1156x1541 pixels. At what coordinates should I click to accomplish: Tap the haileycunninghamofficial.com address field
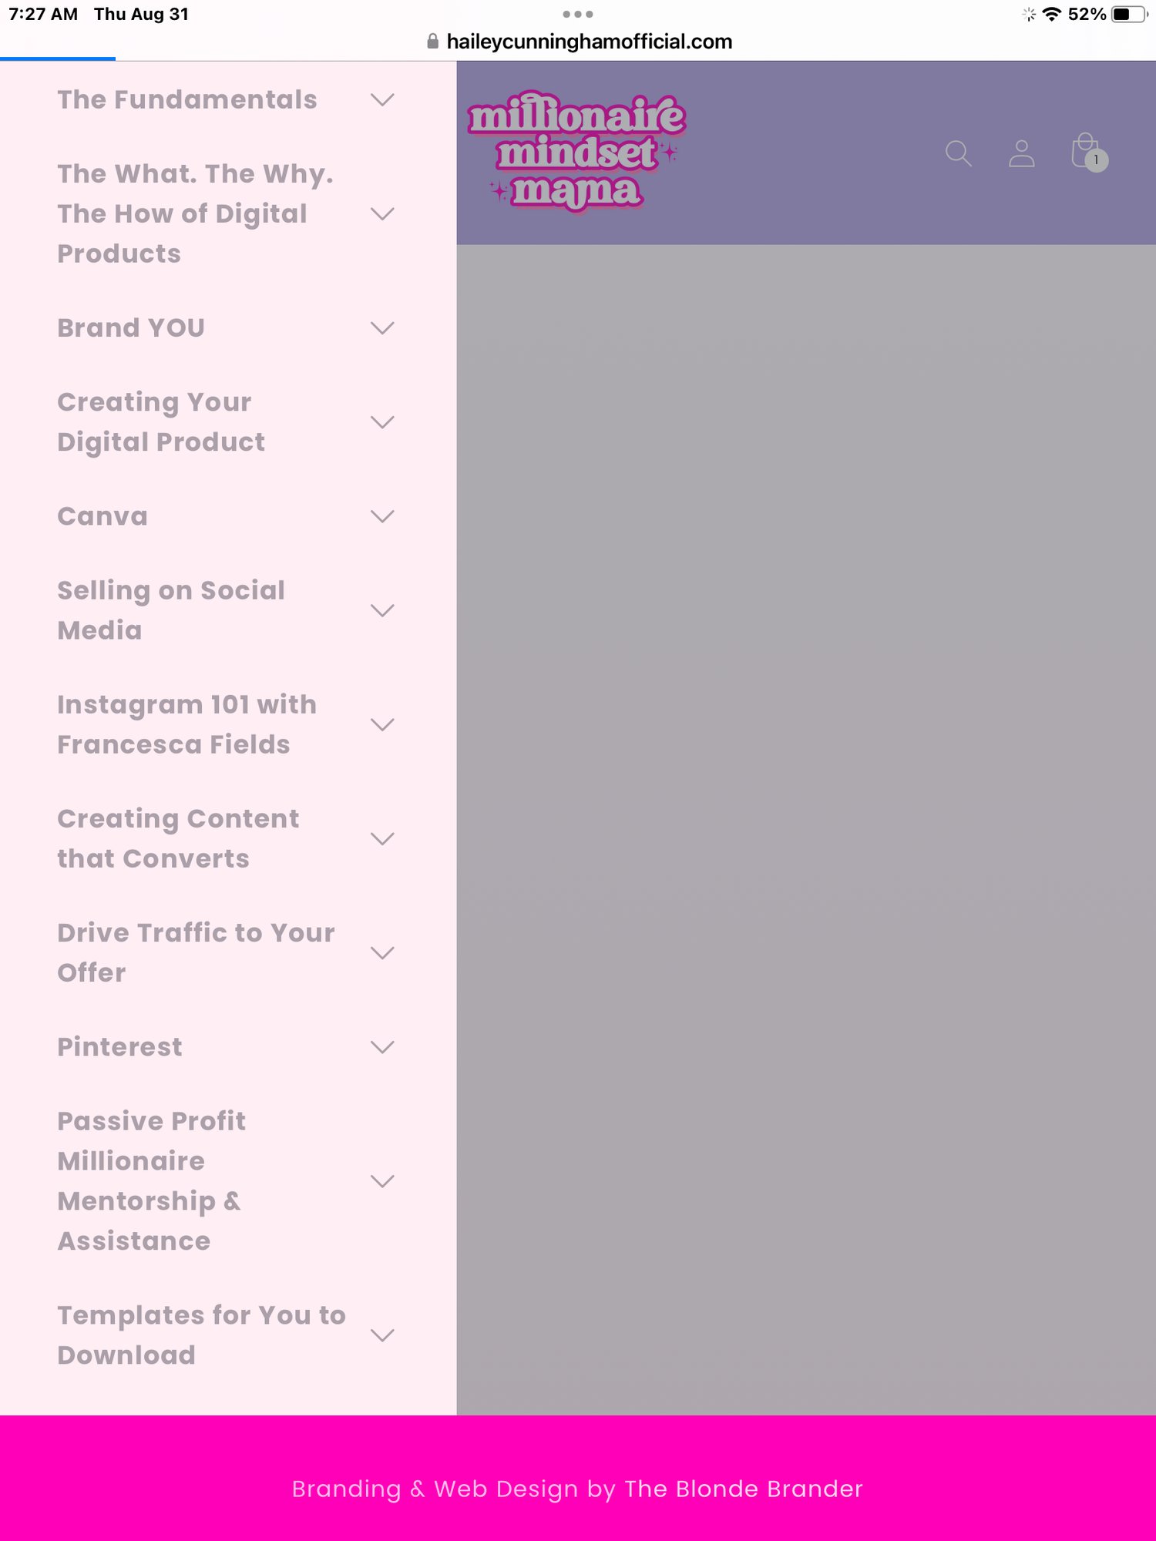click(x=590, y=42)
